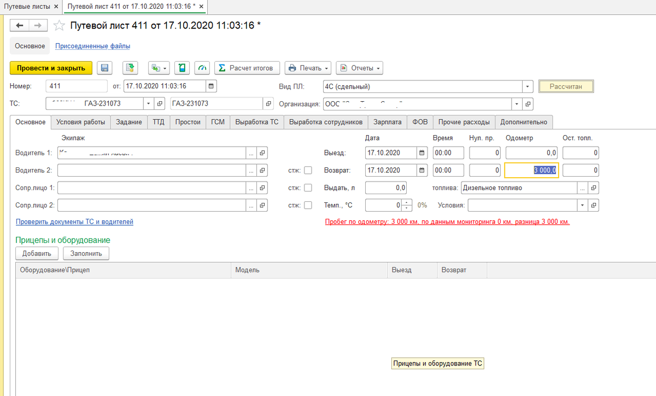
Task: Click Добавить button in trailers section
Action: click(37, 253)
